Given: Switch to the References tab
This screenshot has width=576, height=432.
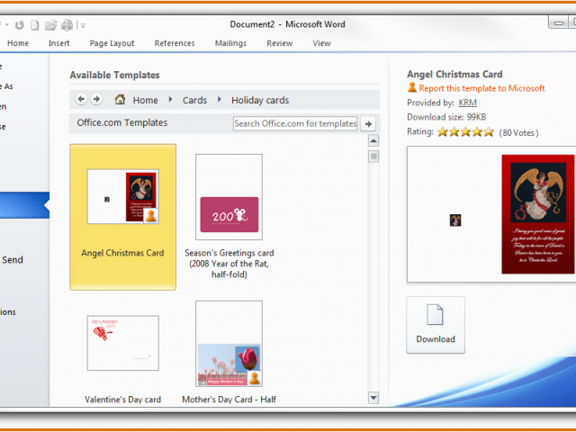Looking at the screenshot, I should click(x=175, y=43).
